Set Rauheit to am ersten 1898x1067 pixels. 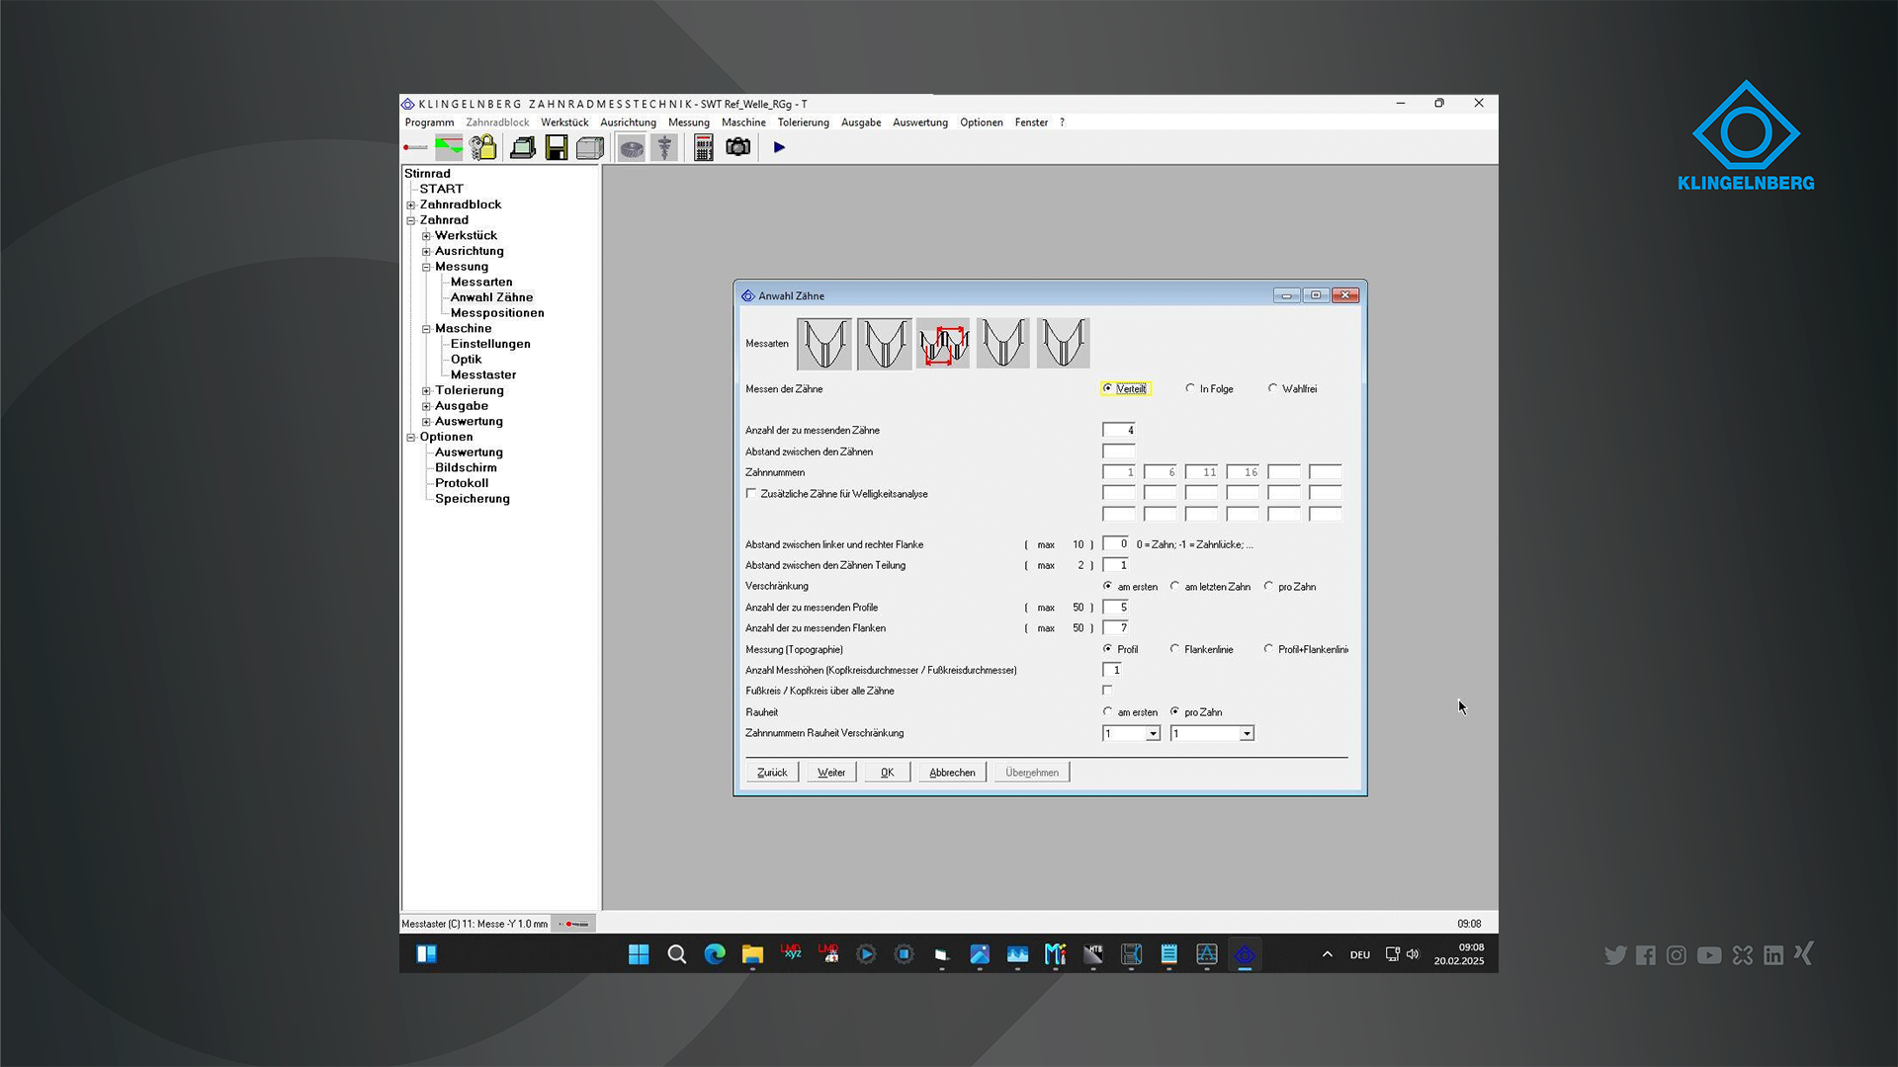click(1107, 711)
